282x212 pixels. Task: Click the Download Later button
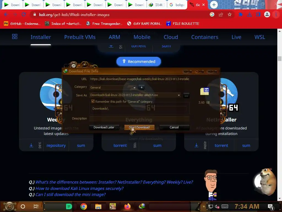[104, 127]
